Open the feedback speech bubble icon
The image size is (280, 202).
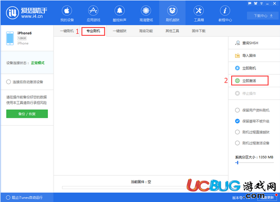click(x=250, y=3)
